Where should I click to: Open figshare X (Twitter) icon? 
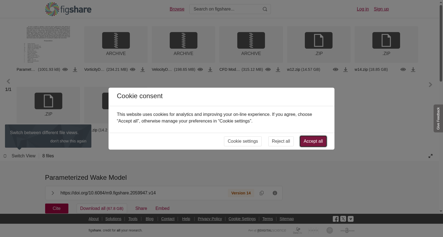point(343,219)
